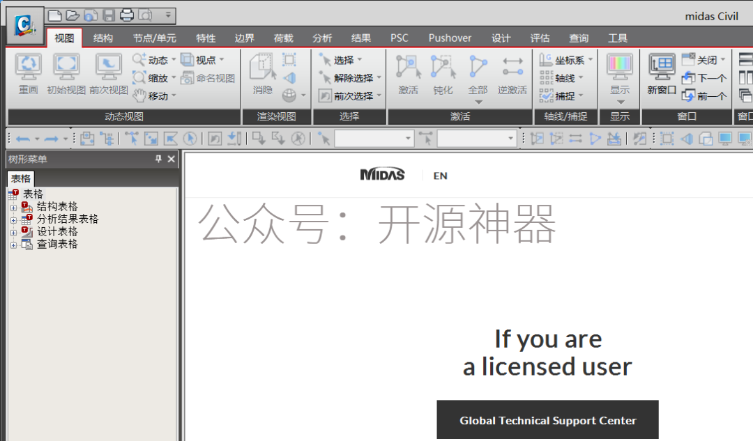Expand the 分析结果表格 tree node
This screenshot has height=441, width=753.
coord(13,220)
